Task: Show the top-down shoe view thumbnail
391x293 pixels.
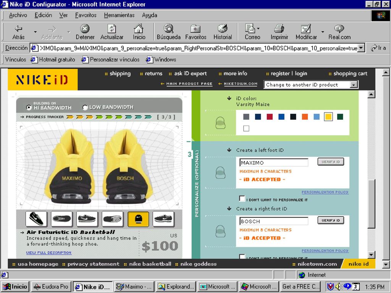Action: (x=61, y=219)
